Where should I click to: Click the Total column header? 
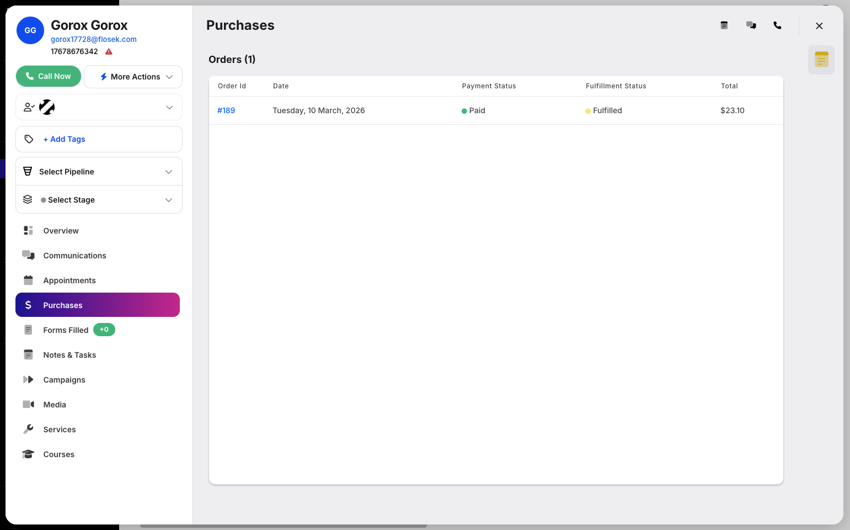[x=729, y=86]
